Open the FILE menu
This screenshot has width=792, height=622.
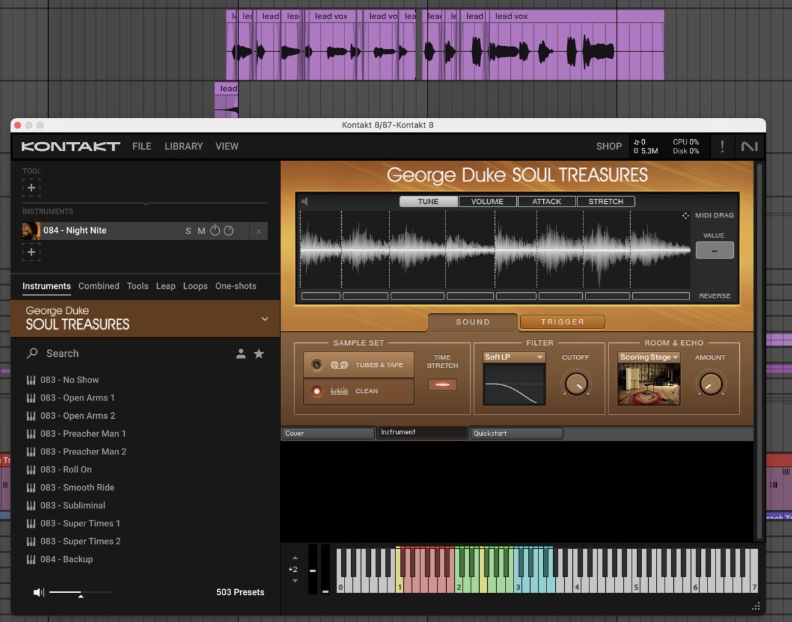142,146
